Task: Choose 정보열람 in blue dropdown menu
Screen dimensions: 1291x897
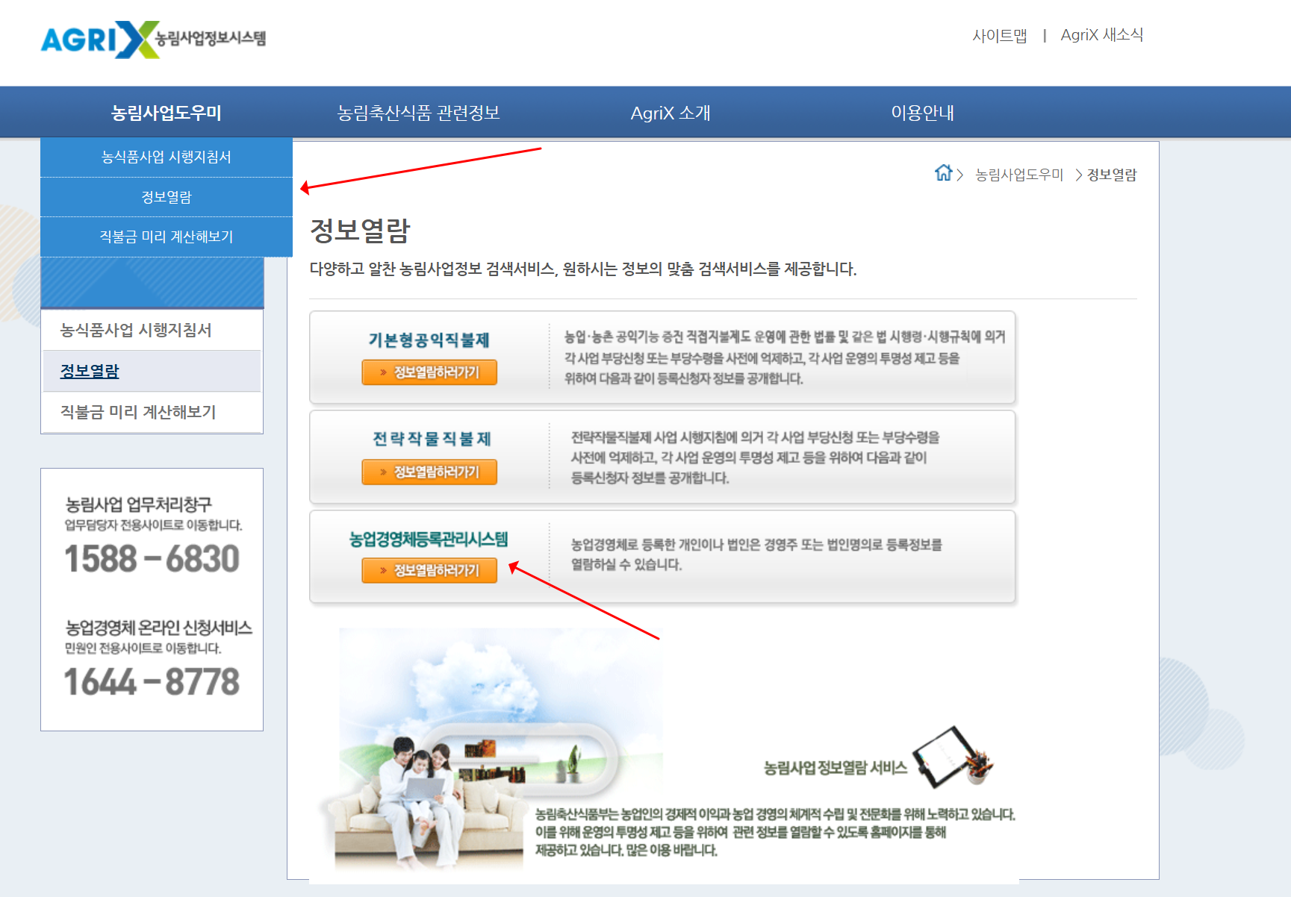Action: click(x=167, y=197)
